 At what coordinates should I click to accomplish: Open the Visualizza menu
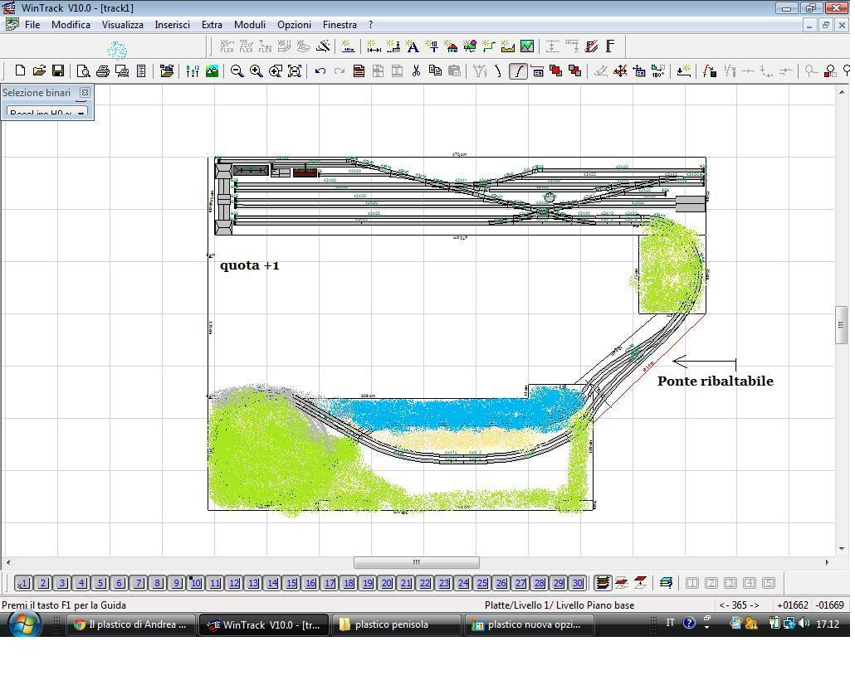point(123,25)
